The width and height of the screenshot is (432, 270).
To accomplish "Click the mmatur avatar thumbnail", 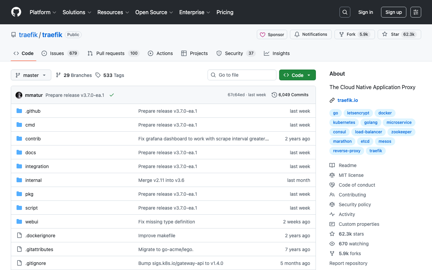I will click(19, 95).
